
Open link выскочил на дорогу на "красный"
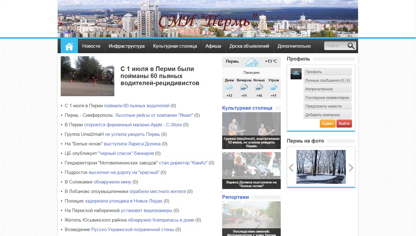tap(124, 172)
